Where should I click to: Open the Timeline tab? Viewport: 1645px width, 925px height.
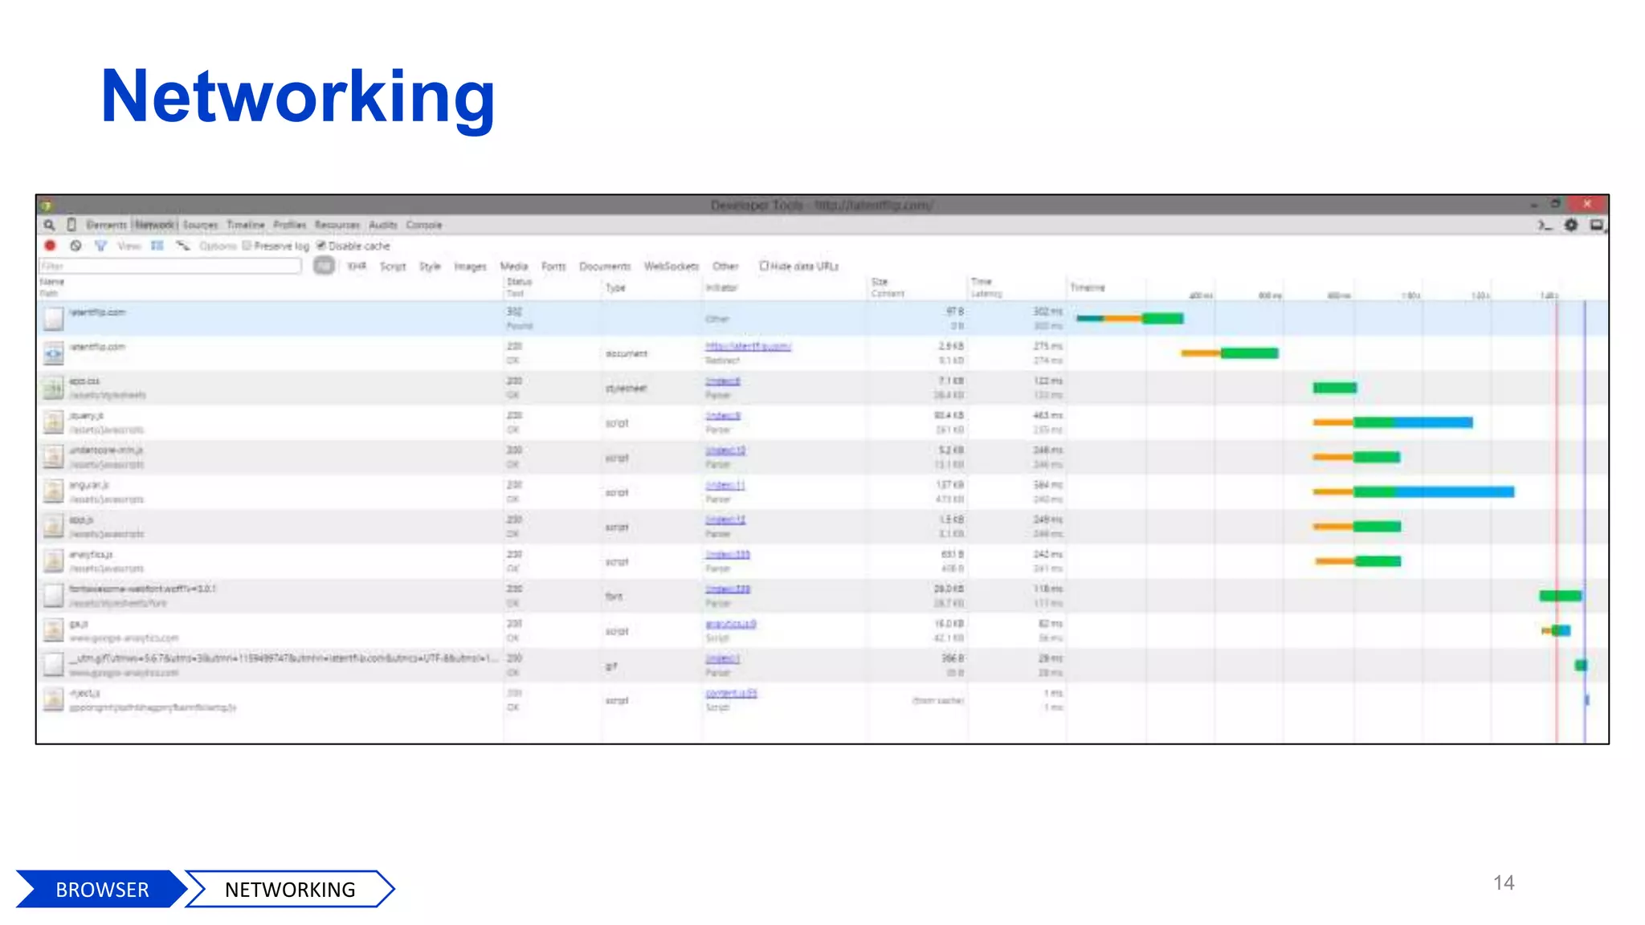tap(246, 226)
